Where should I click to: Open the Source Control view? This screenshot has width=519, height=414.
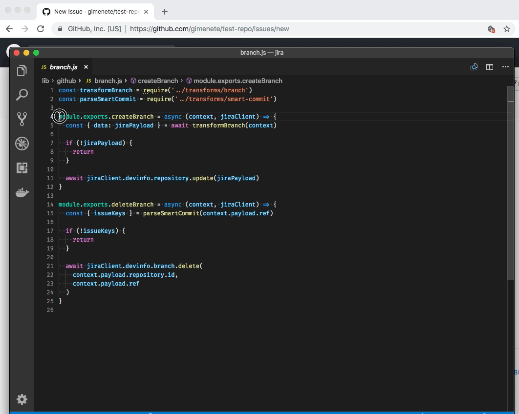[x=22, y=119]
